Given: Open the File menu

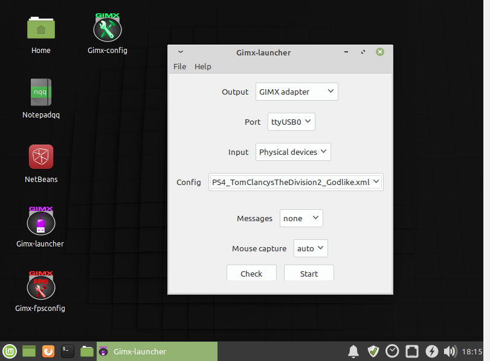Looking at the screenshot, I should (179, 66).
